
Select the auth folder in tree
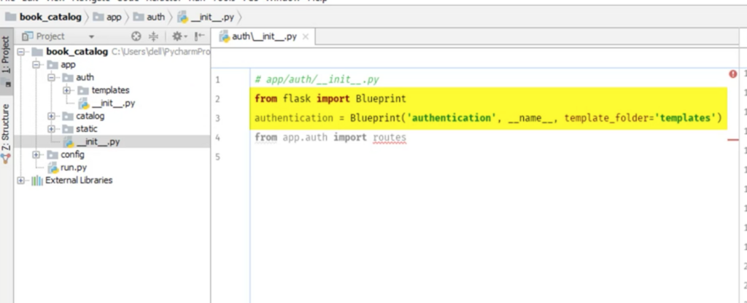(x=85, y=77)
